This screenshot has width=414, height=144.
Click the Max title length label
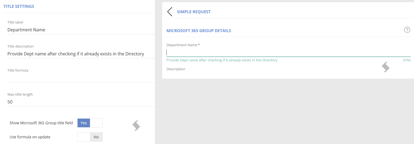(20, 95)
